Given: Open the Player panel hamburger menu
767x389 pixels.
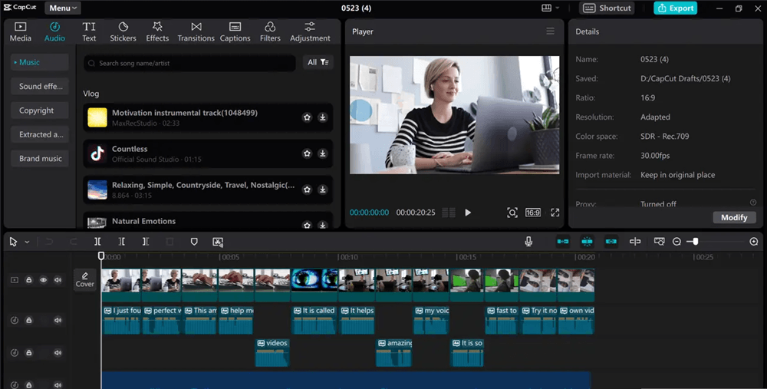Looking at the screenshot, I should coord(550,31).
